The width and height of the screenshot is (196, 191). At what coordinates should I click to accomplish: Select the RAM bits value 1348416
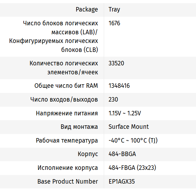pos(119,86)
